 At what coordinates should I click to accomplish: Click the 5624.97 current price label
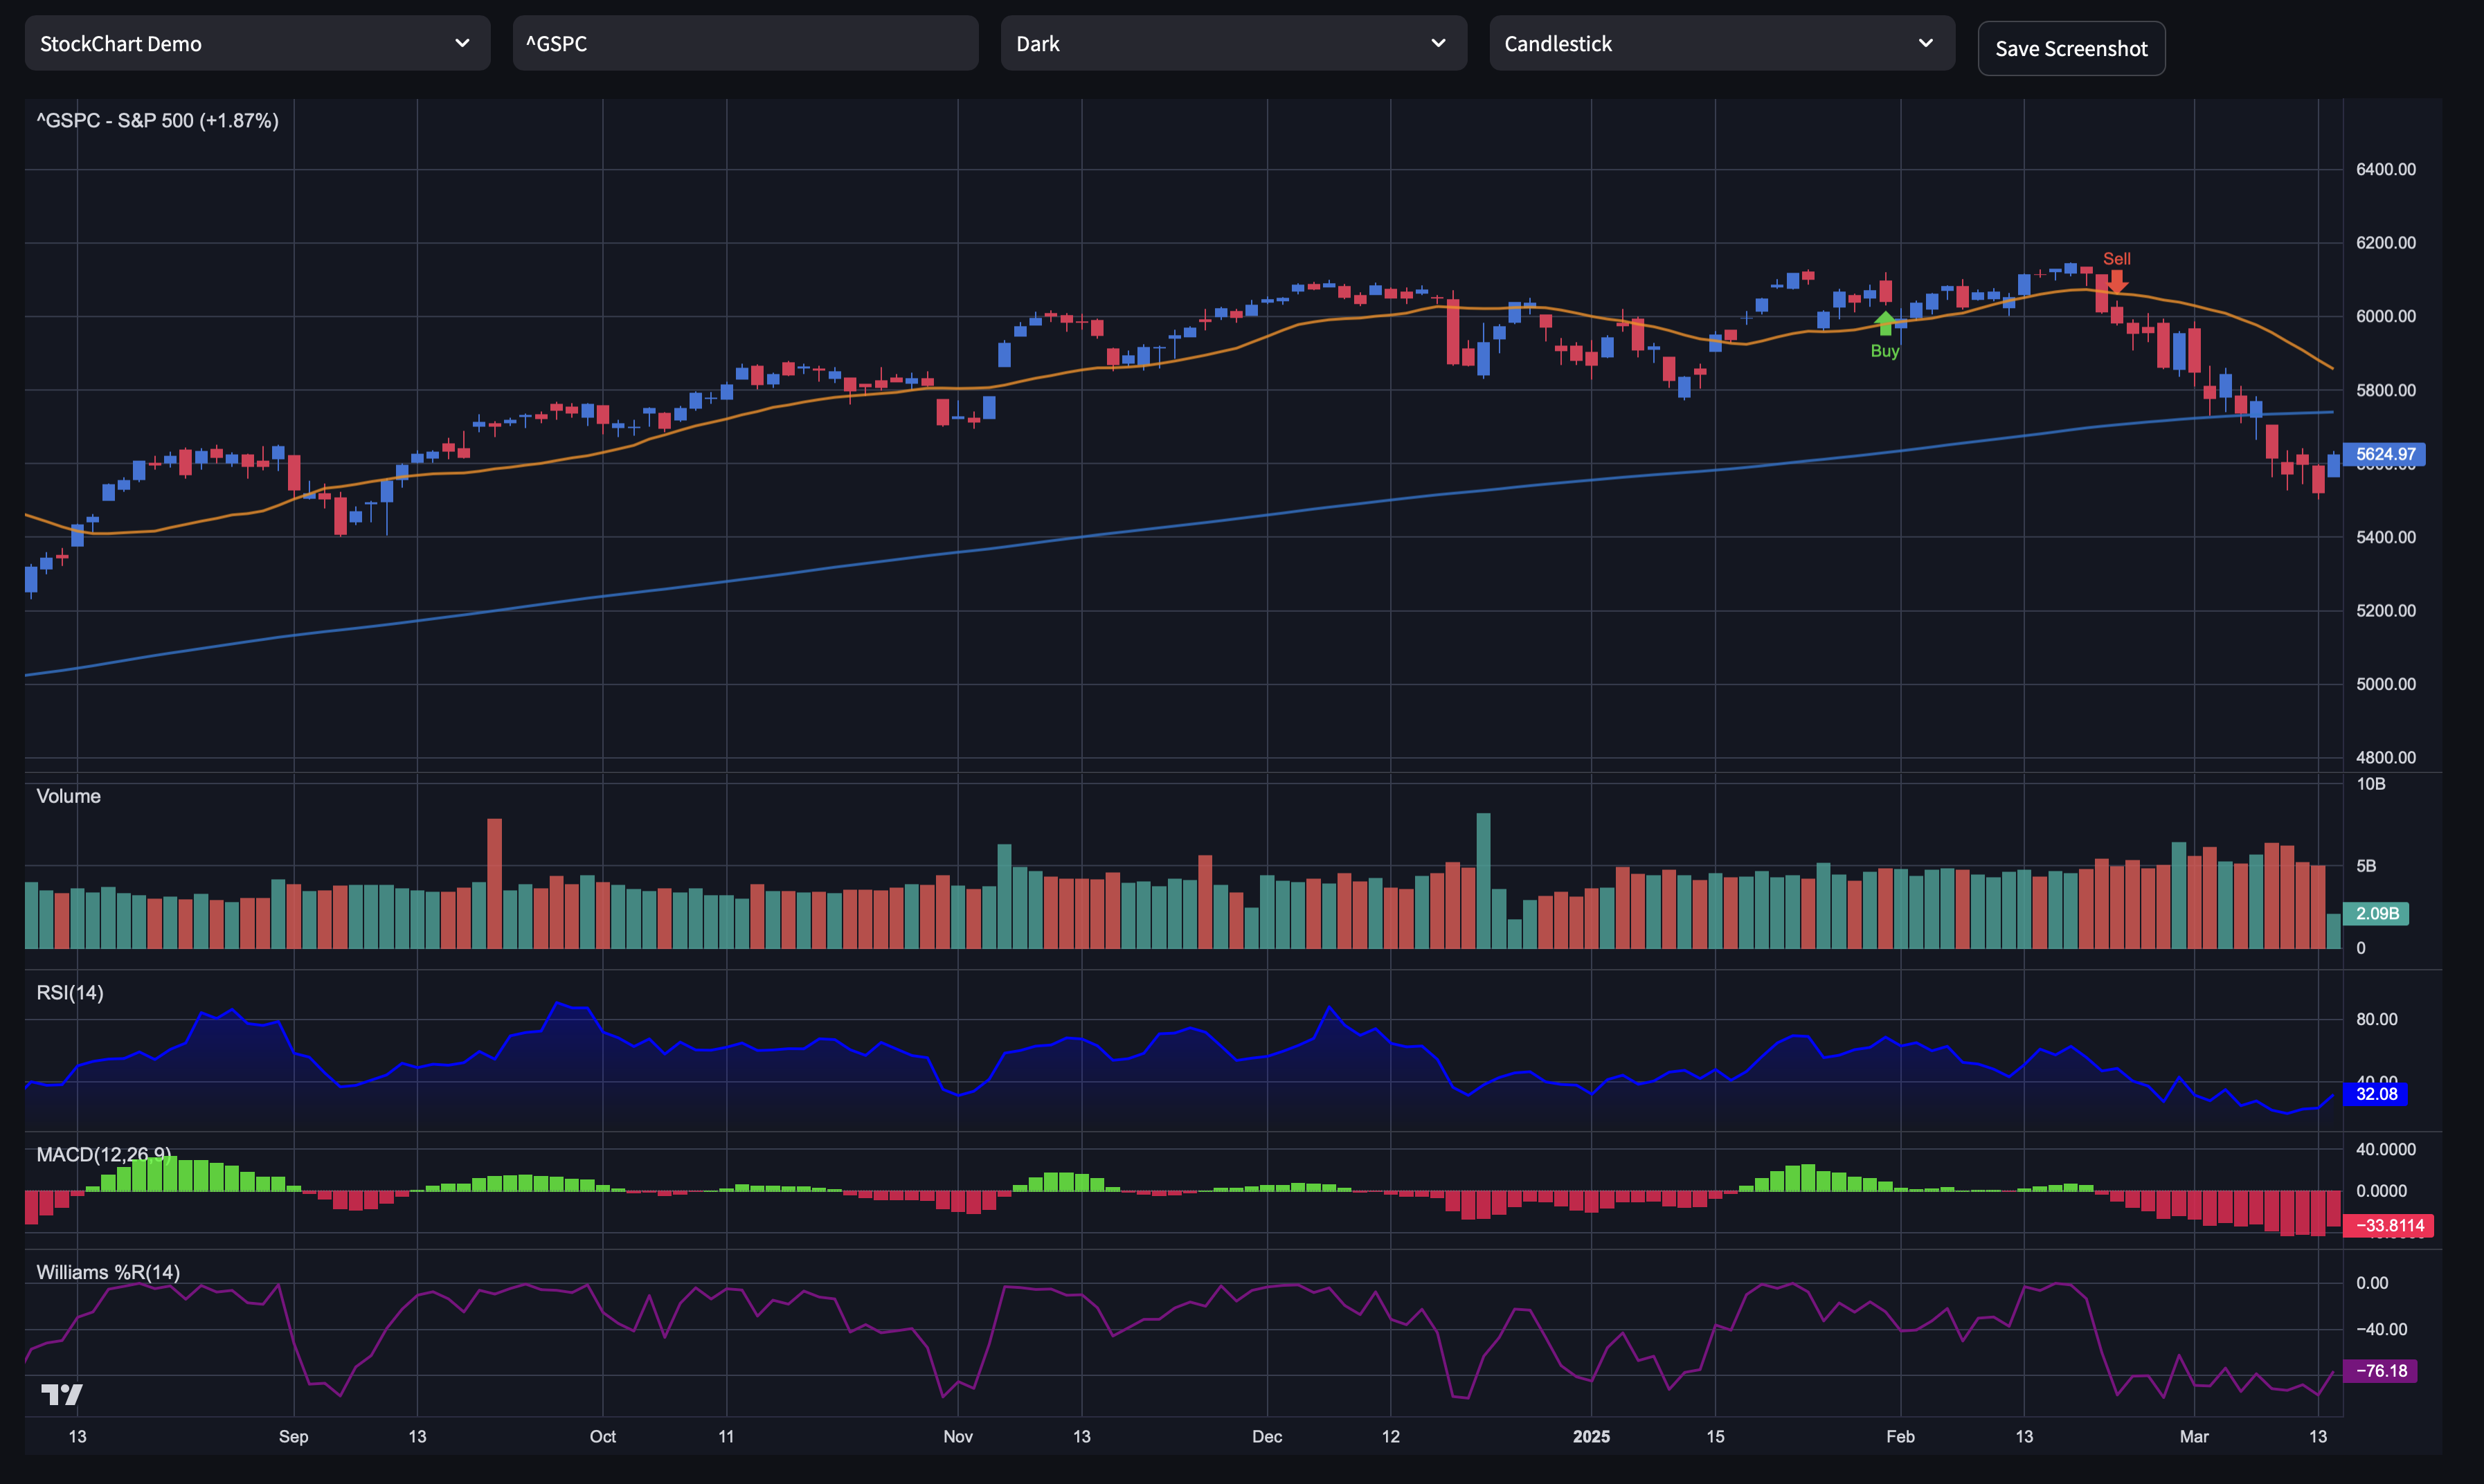click(x=2384, y=454)
